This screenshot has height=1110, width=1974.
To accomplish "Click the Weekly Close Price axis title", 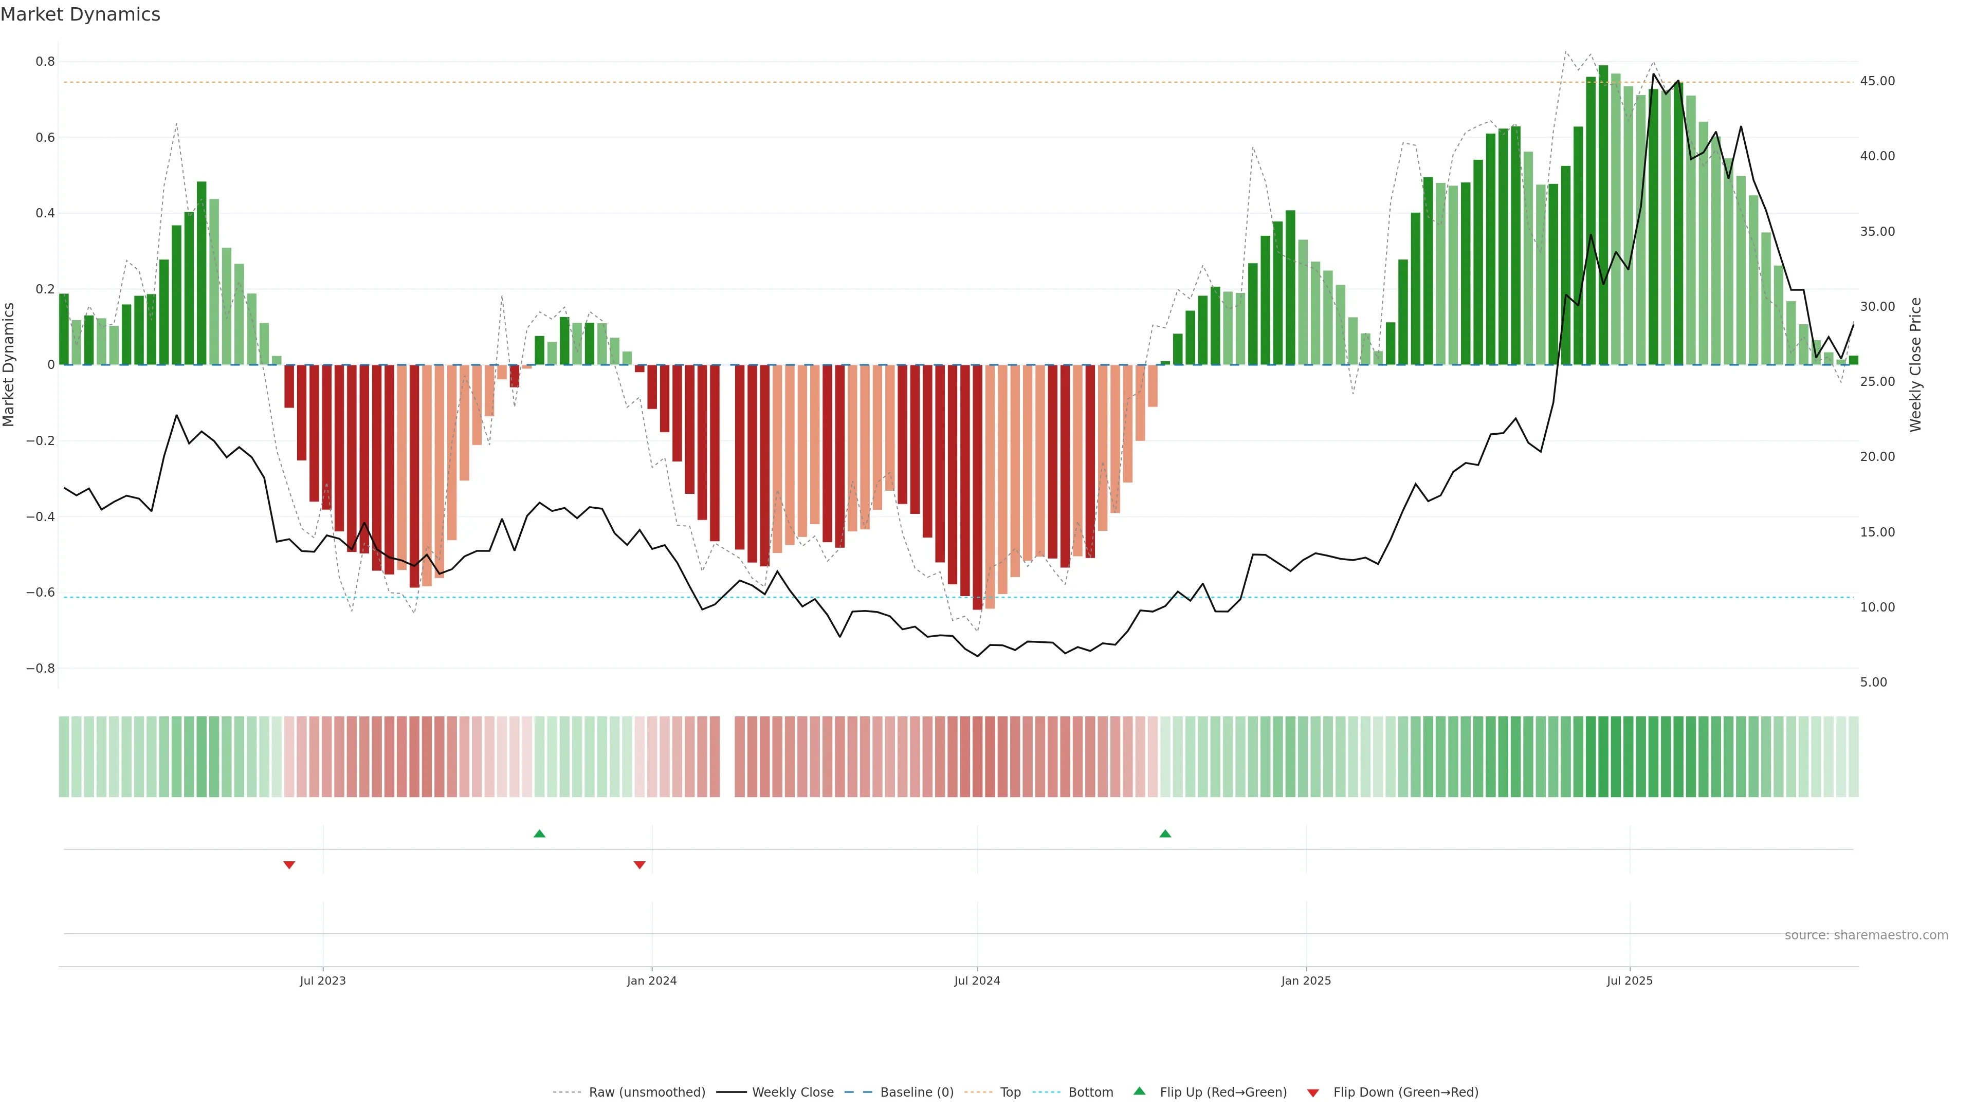I will (1915, 365).
